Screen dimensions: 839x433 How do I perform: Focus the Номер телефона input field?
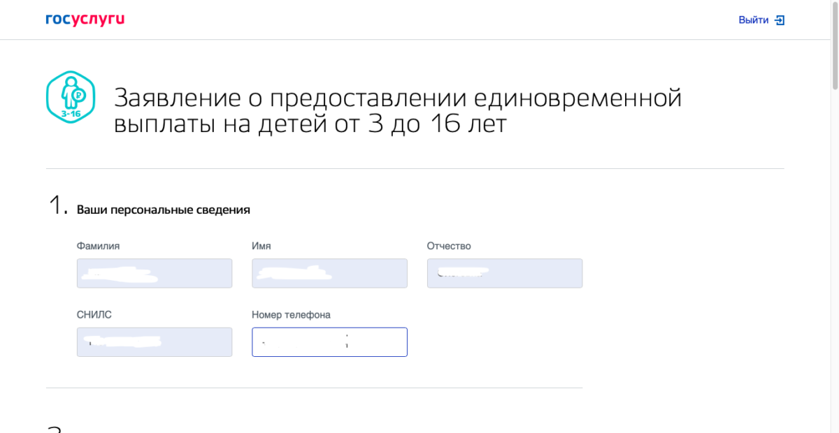(x=329, y=342)
